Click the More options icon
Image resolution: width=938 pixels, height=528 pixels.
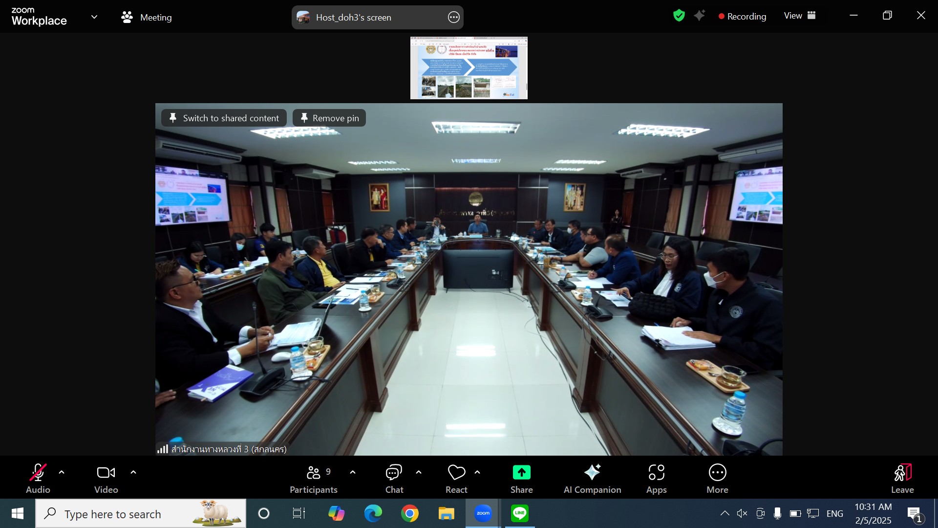717,473
